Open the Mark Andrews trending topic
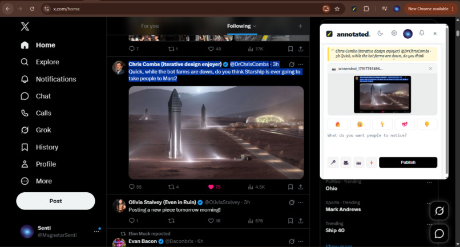The height and width of the screenshot is (247, 460). pos(343,209)
